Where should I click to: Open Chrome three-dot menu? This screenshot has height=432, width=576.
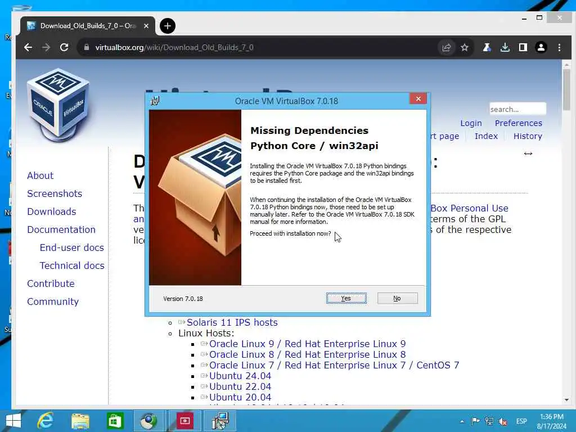click(x=559, y=47)
